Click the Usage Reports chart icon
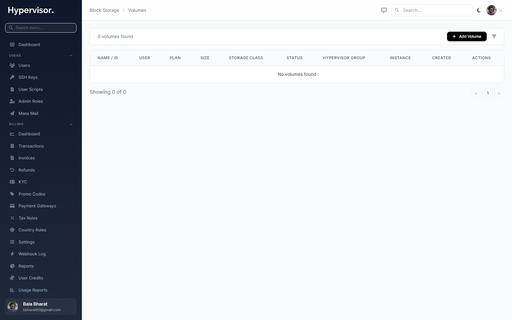Viewport: 512px width, 320px height. (12, 290)
